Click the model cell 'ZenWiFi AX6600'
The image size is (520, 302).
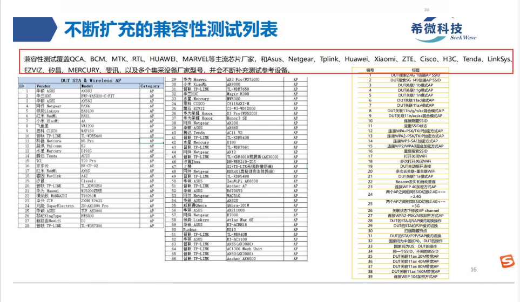click(x=242, y=181)
